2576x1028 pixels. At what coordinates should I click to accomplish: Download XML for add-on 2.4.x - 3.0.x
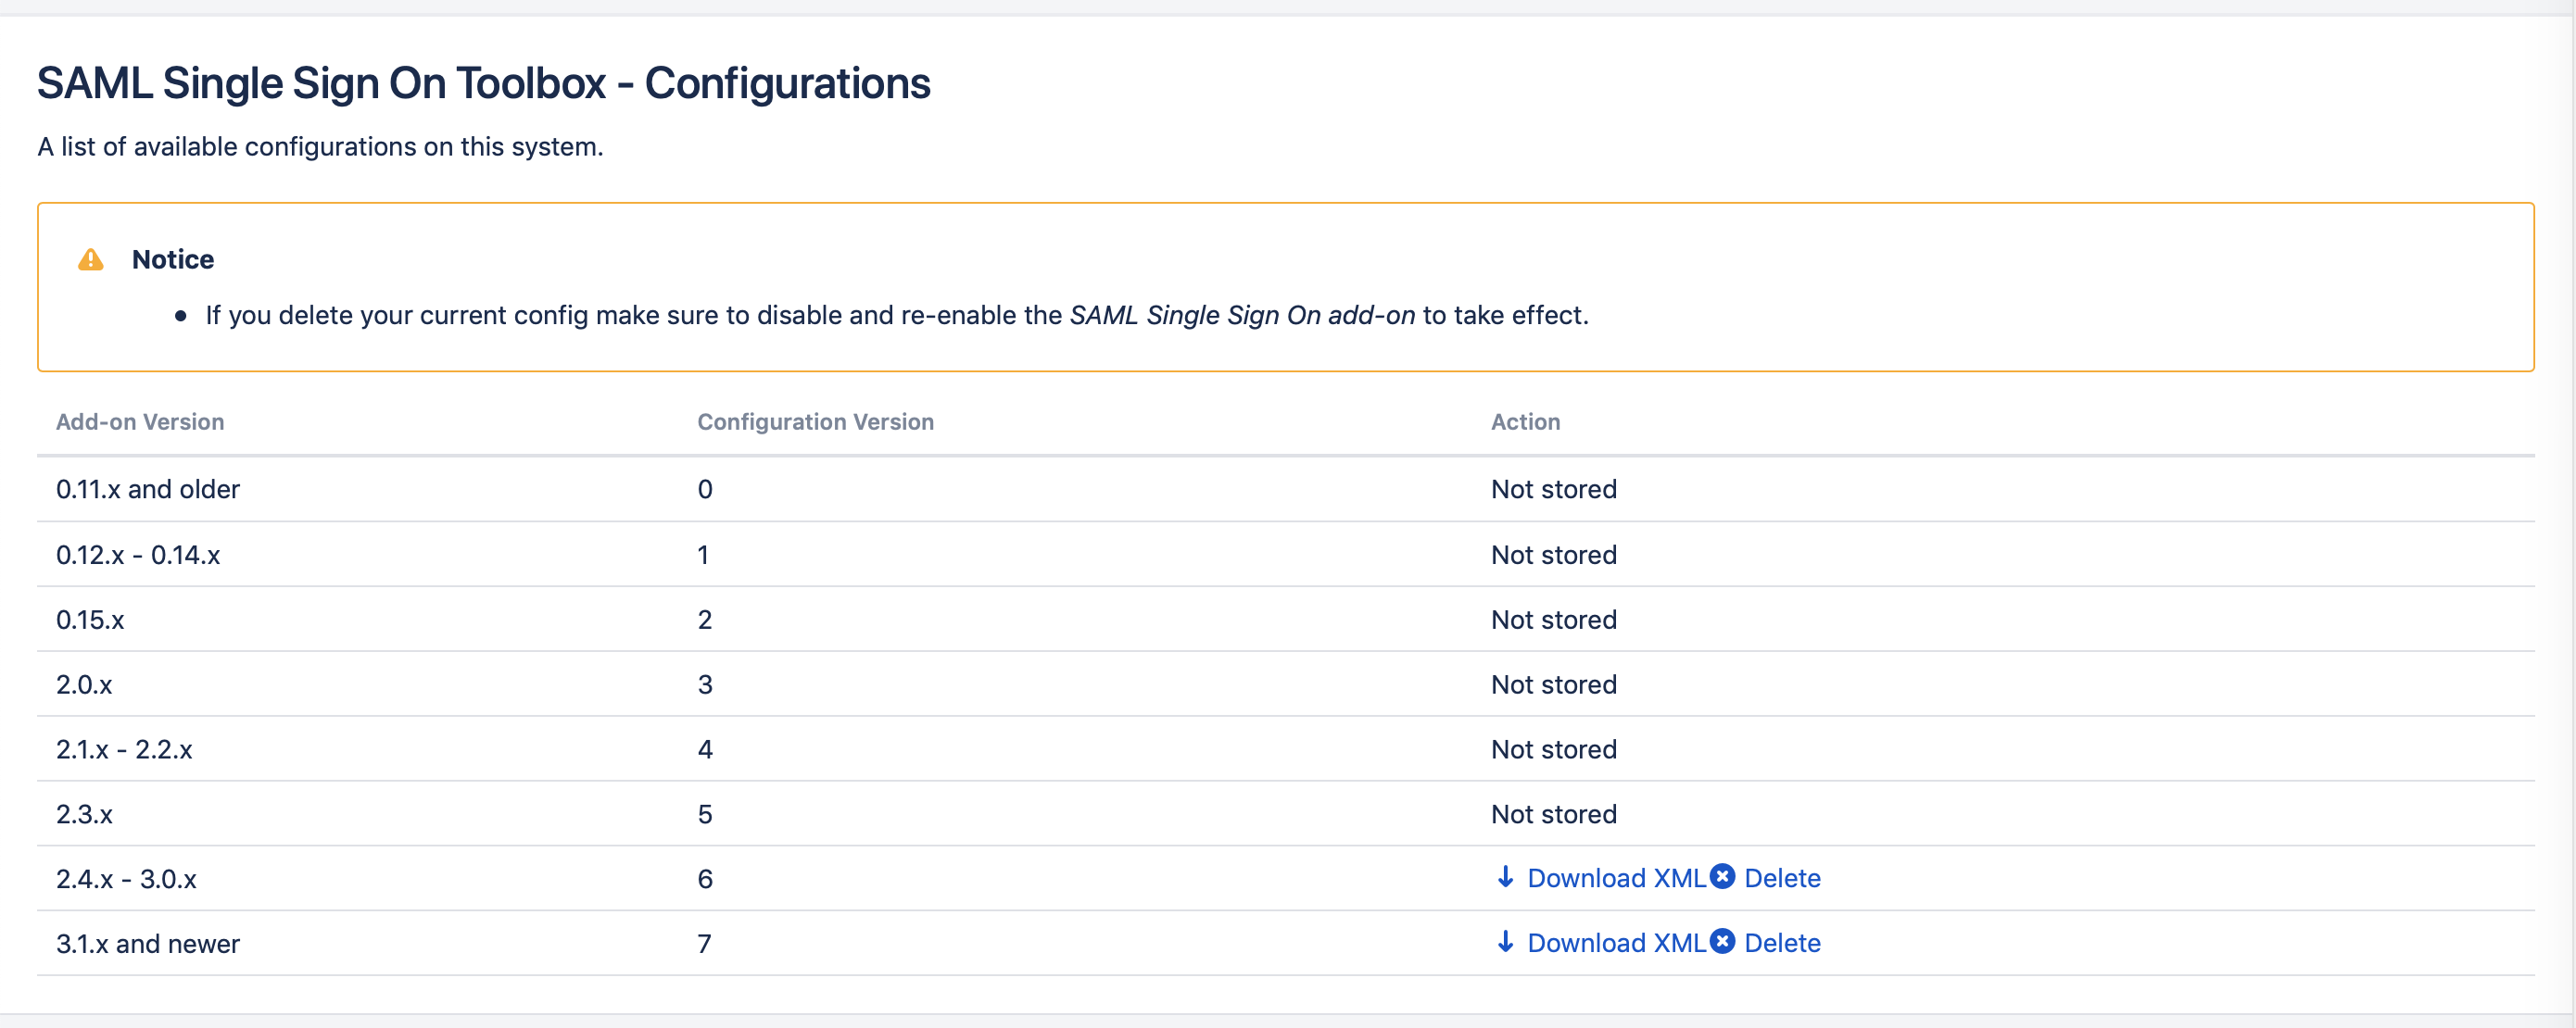[x=1616, y=878]
